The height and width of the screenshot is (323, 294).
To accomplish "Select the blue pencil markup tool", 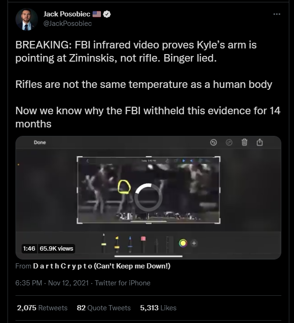I will tap(130, 244).
